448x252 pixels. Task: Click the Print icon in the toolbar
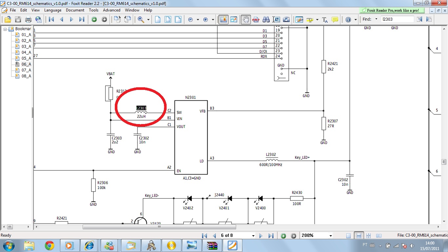(x=29, y=19)
